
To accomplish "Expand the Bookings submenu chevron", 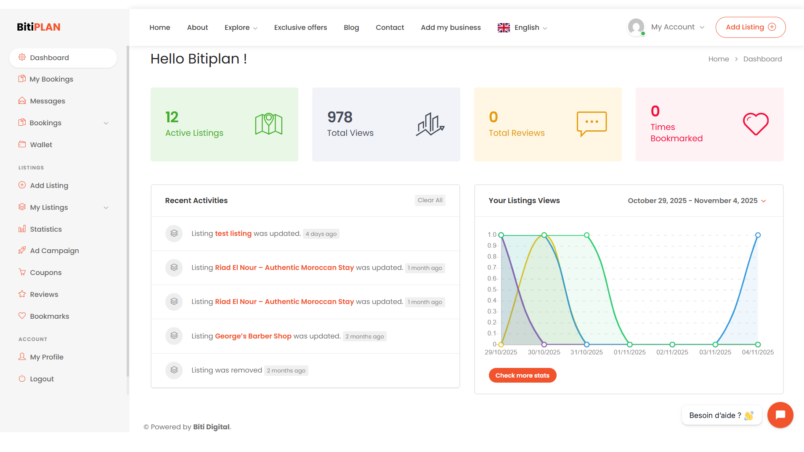I will pyautogui.click(x=106, y=123).
